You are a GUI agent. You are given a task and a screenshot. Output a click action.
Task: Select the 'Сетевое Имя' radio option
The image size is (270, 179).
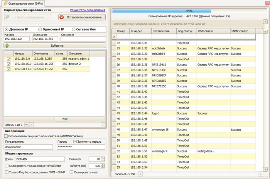pyautogui.click(x=74, y=29)
